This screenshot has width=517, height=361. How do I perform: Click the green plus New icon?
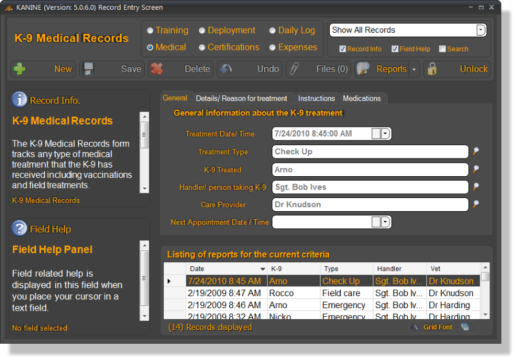coord(20,69)
